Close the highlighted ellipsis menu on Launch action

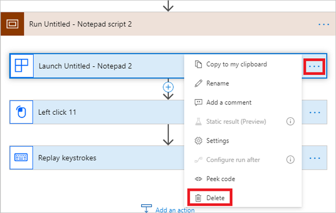pos(314,66)
